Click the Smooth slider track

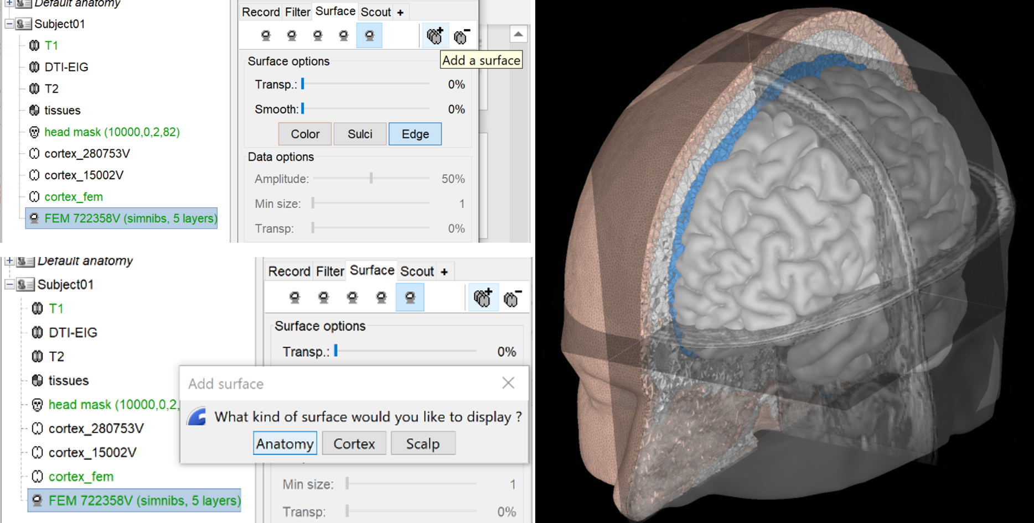click(365, 109)
